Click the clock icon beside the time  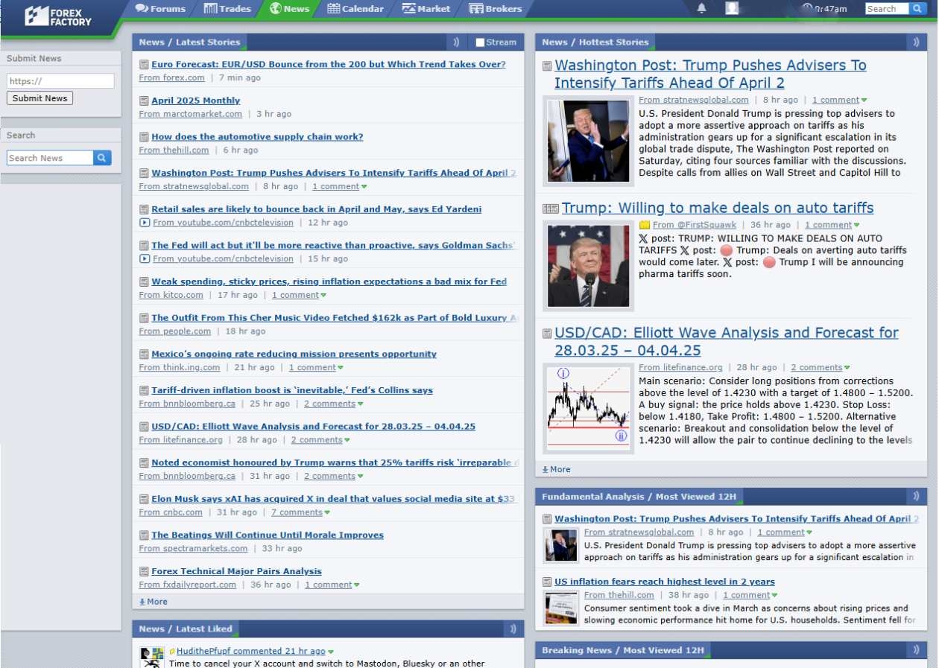[x=807, y=9]
